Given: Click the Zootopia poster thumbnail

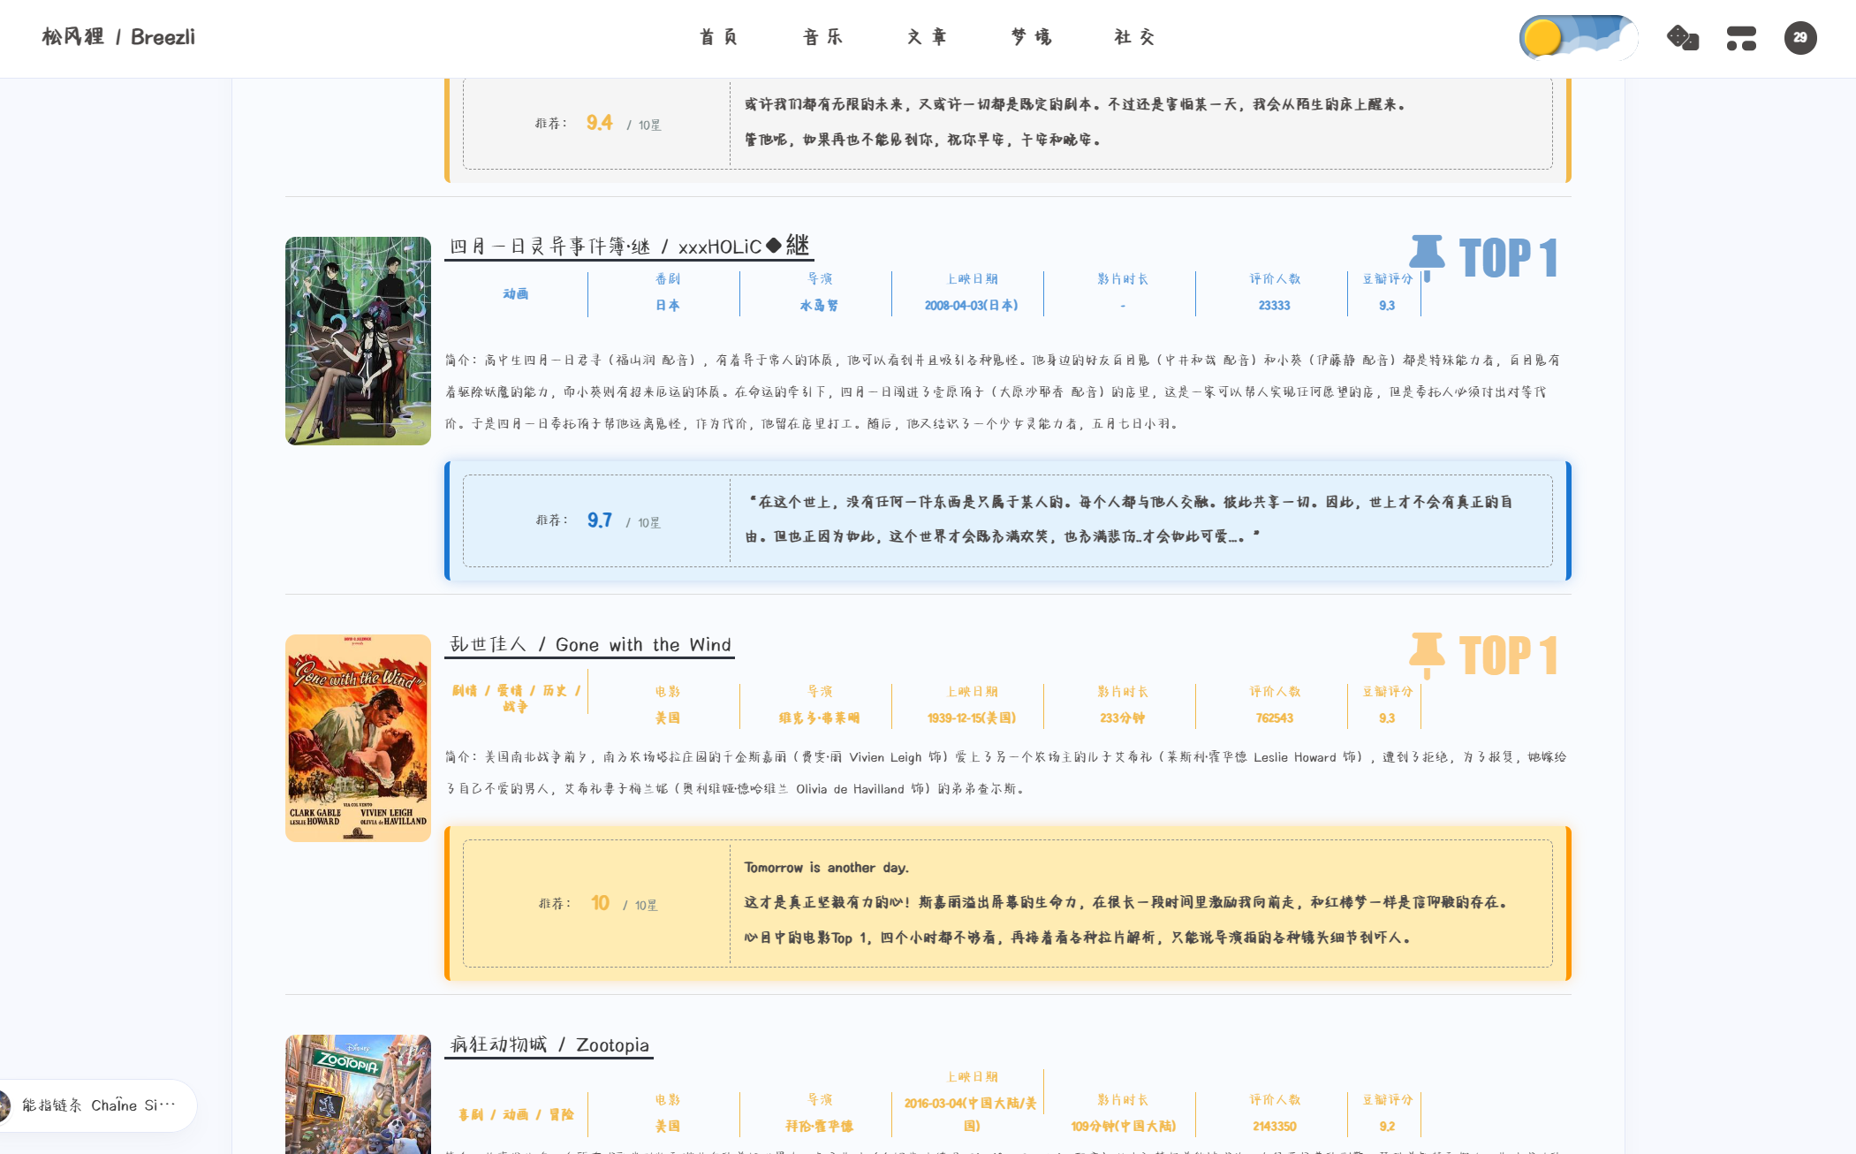Looking at the screenshot, I should (x=358, y=1094).
